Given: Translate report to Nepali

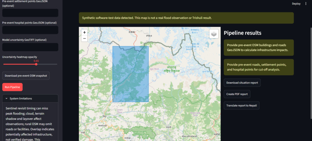Looking at the screenshot, I should click(242, 106).
